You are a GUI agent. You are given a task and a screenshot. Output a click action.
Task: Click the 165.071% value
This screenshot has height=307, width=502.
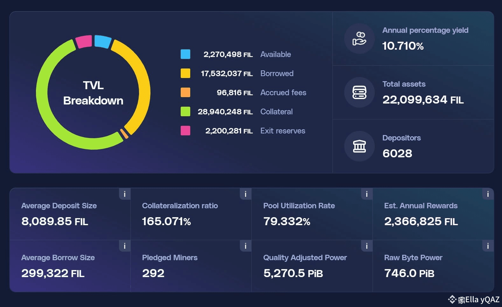coord(166,221)
